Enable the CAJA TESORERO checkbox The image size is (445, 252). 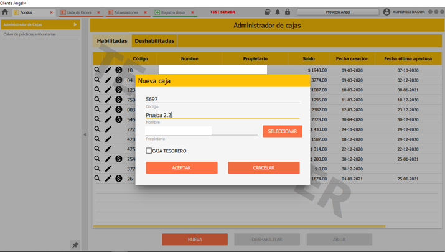click(x=149, y=151)
